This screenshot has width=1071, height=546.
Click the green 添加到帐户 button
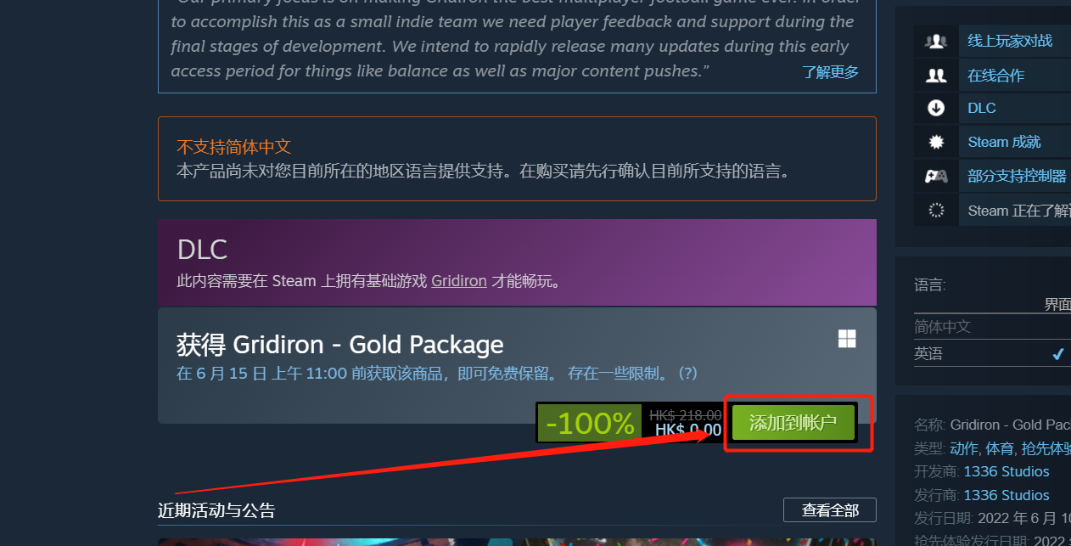793,423
